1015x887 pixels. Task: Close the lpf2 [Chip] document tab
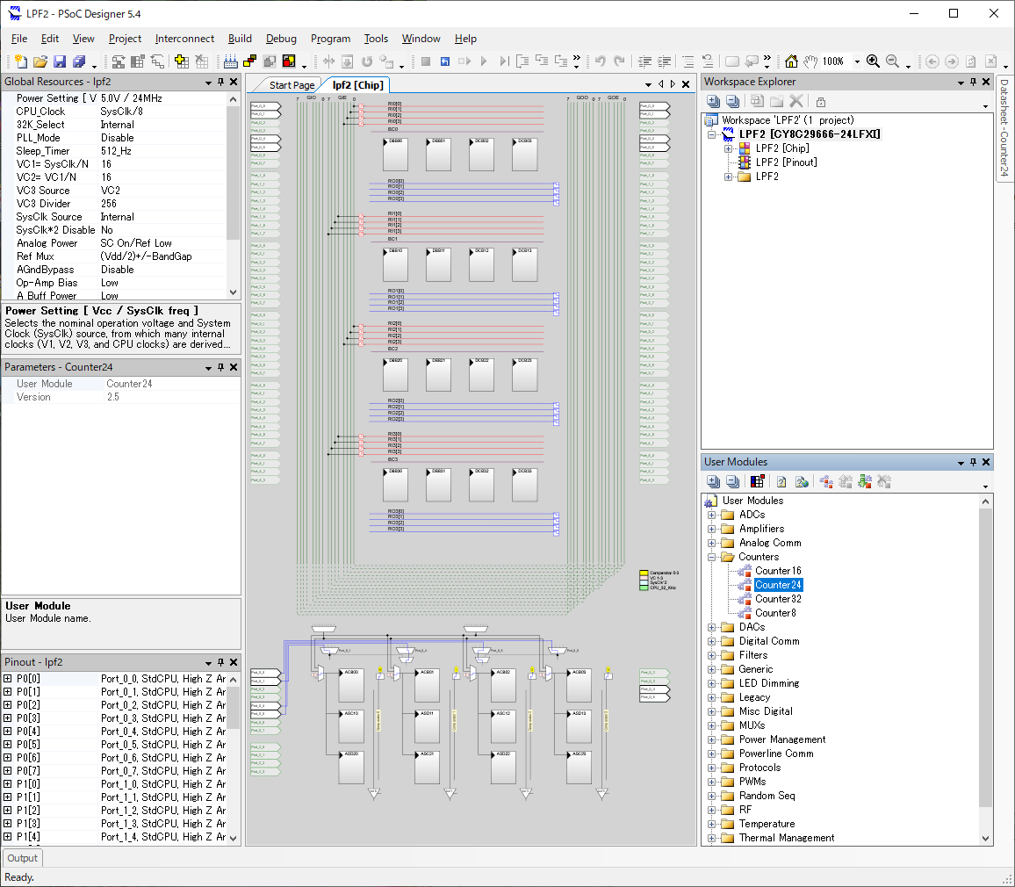coord(686,84)
